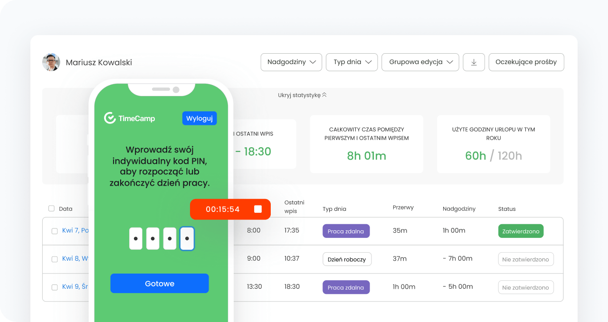Click the - 5h 00m overtime value
This screenshot has width=608, height=322.
pos(458,286)
